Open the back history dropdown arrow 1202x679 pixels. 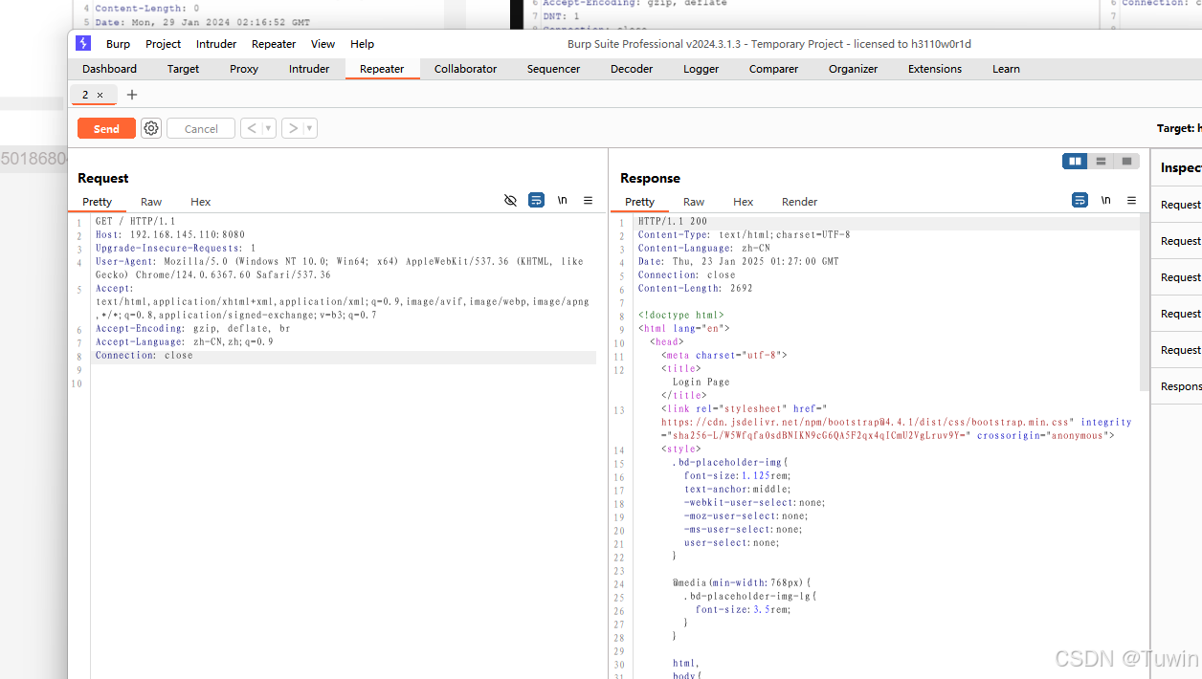269,128
